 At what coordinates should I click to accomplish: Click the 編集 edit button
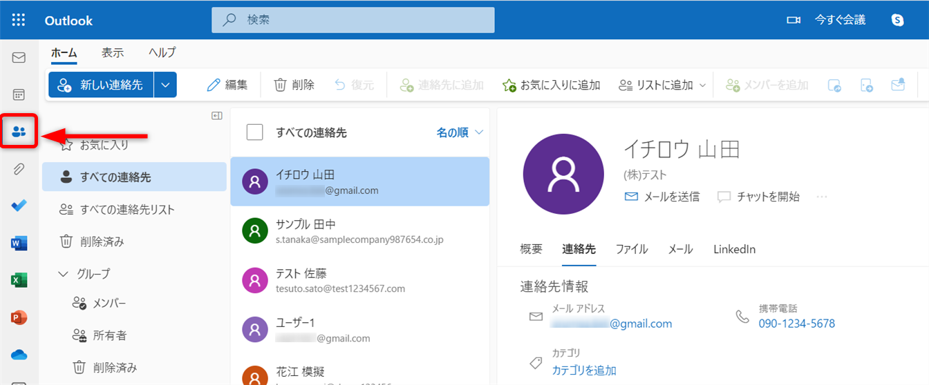[x=227, y=85]
